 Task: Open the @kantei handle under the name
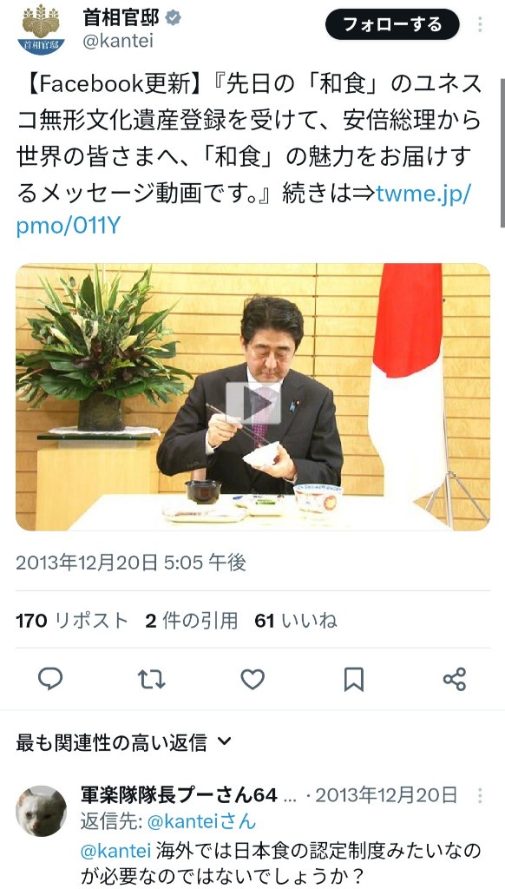(118, 42)
